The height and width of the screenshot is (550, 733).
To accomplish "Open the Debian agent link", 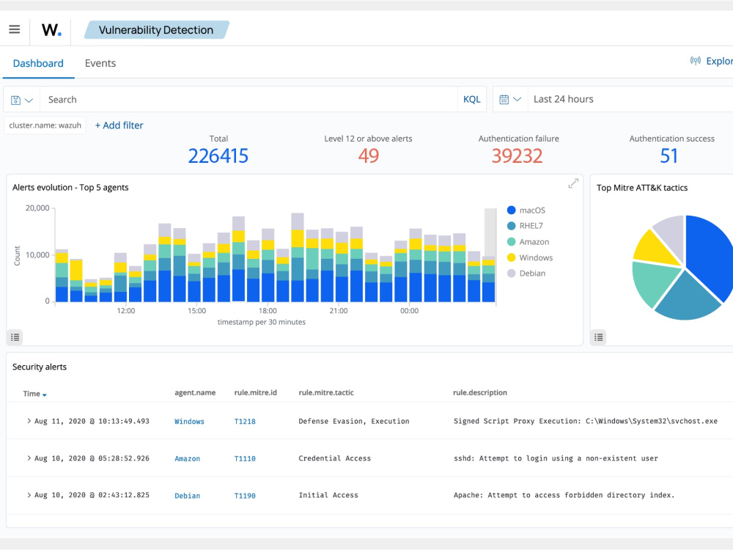I will [188, 496].
